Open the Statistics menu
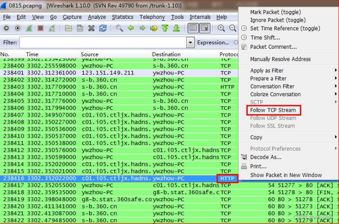The image size is (339, 224). pyautogui.click(x=122, y=17)
